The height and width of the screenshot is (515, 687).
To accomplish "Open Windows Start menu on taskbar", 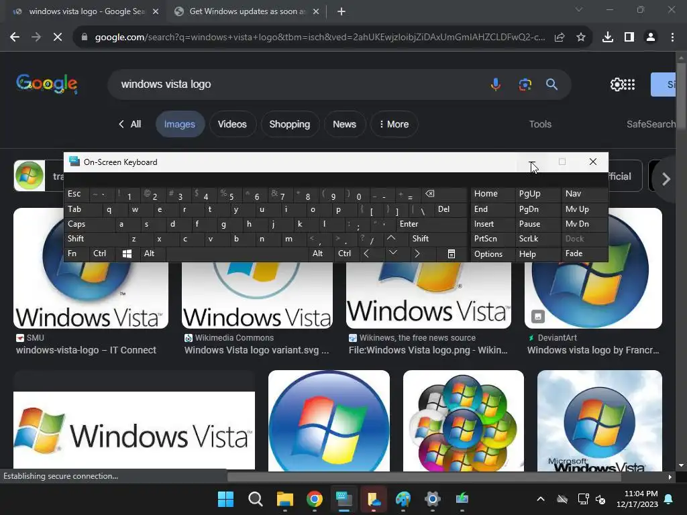I will [x=225, y=499].
